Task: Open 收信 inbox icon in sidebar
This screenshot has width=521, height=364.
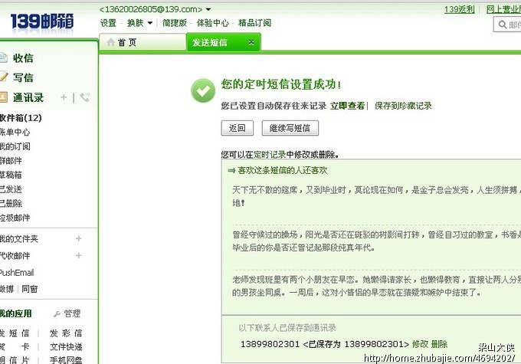Action: 3,57
